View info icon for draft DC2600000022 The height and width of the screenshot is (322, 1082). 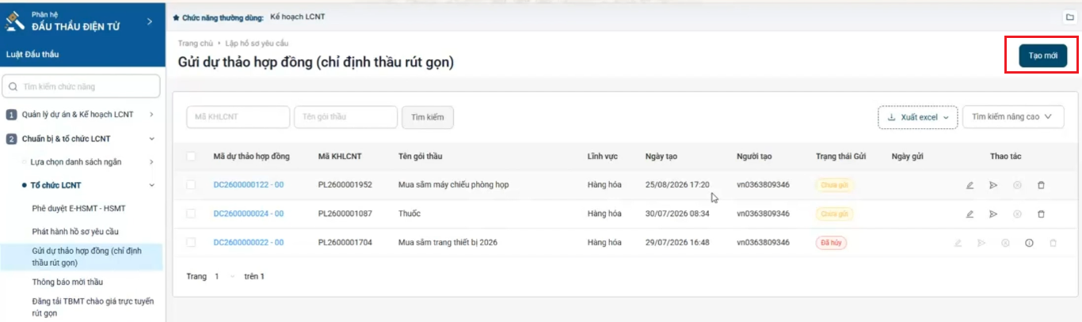1029,243
